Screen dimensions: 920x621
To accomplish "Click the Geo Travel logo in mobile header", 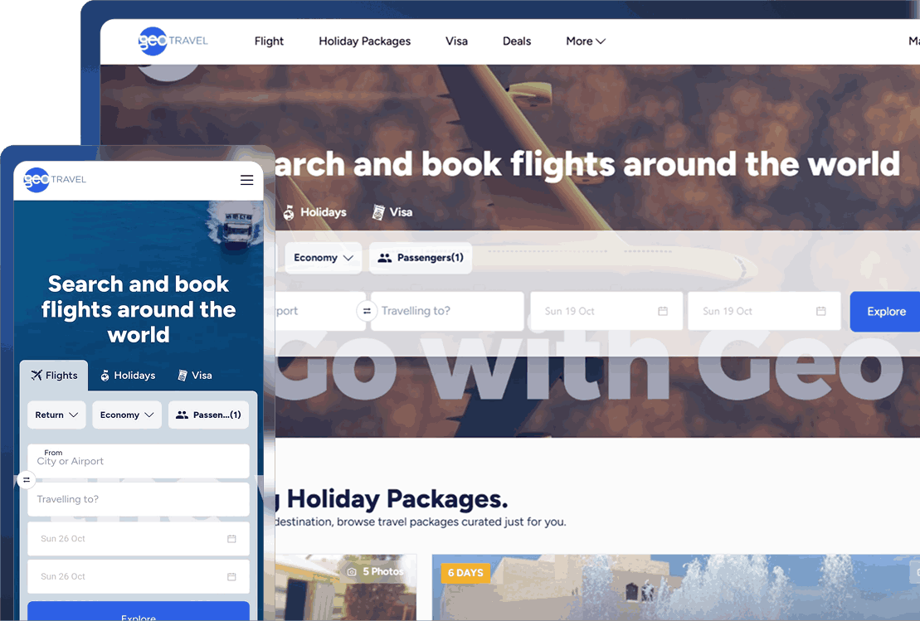I will click(x=55, y=179).
